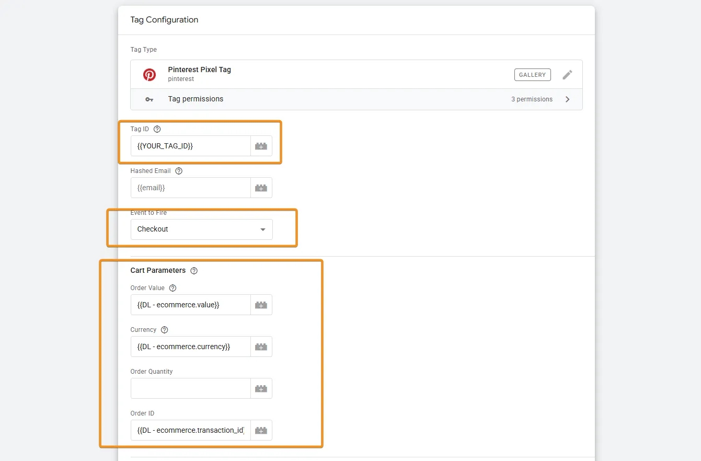Click the '3 permissions' text
Screen dimensions: 701x461
click(532, 99)
